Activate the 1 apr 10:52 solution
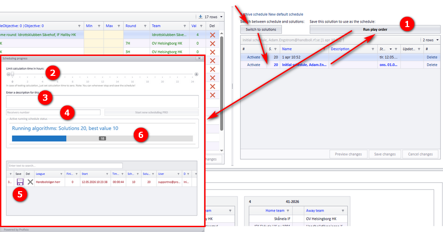443x232 pixels. click(253, 57)
